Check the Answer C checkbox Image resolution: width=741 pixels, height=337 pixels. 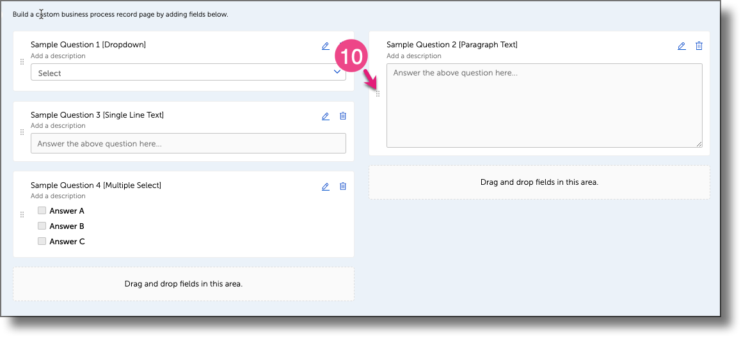point(42,241)
